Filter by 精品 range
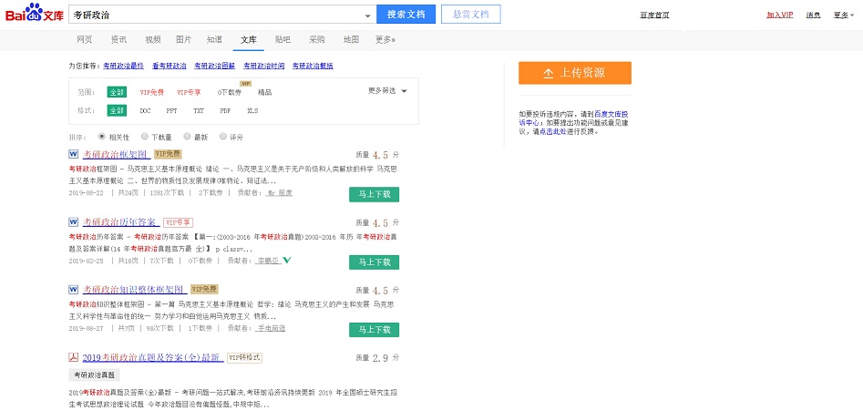Image resolution: width=863 pixels, height=411 pixels. tap(265, 92)
